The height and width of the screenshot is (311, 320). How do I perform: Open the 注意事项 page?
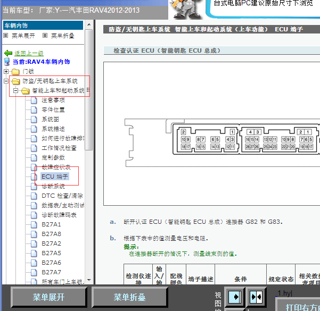[53, 100]
